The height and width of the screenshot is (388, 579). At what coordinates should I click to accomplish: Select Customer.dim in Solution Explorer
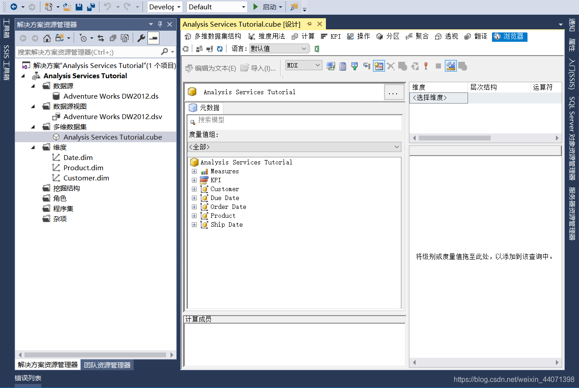click(86, 178)
